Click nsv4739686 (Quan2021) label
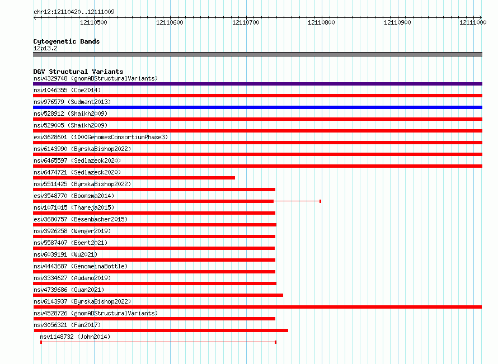Viewport: 498px width, 364px height. click(69, 290)
